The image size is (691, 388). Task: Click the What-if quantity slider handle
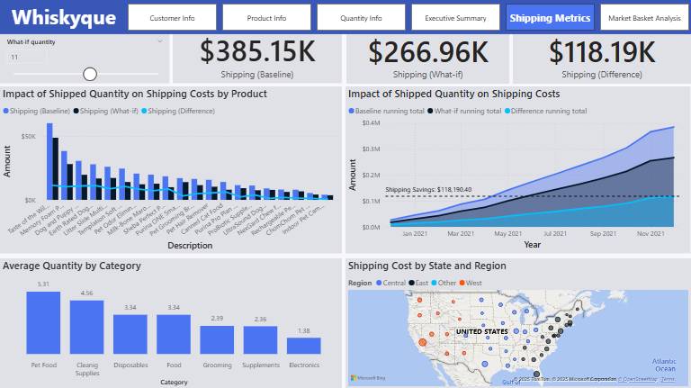(90, 74)
